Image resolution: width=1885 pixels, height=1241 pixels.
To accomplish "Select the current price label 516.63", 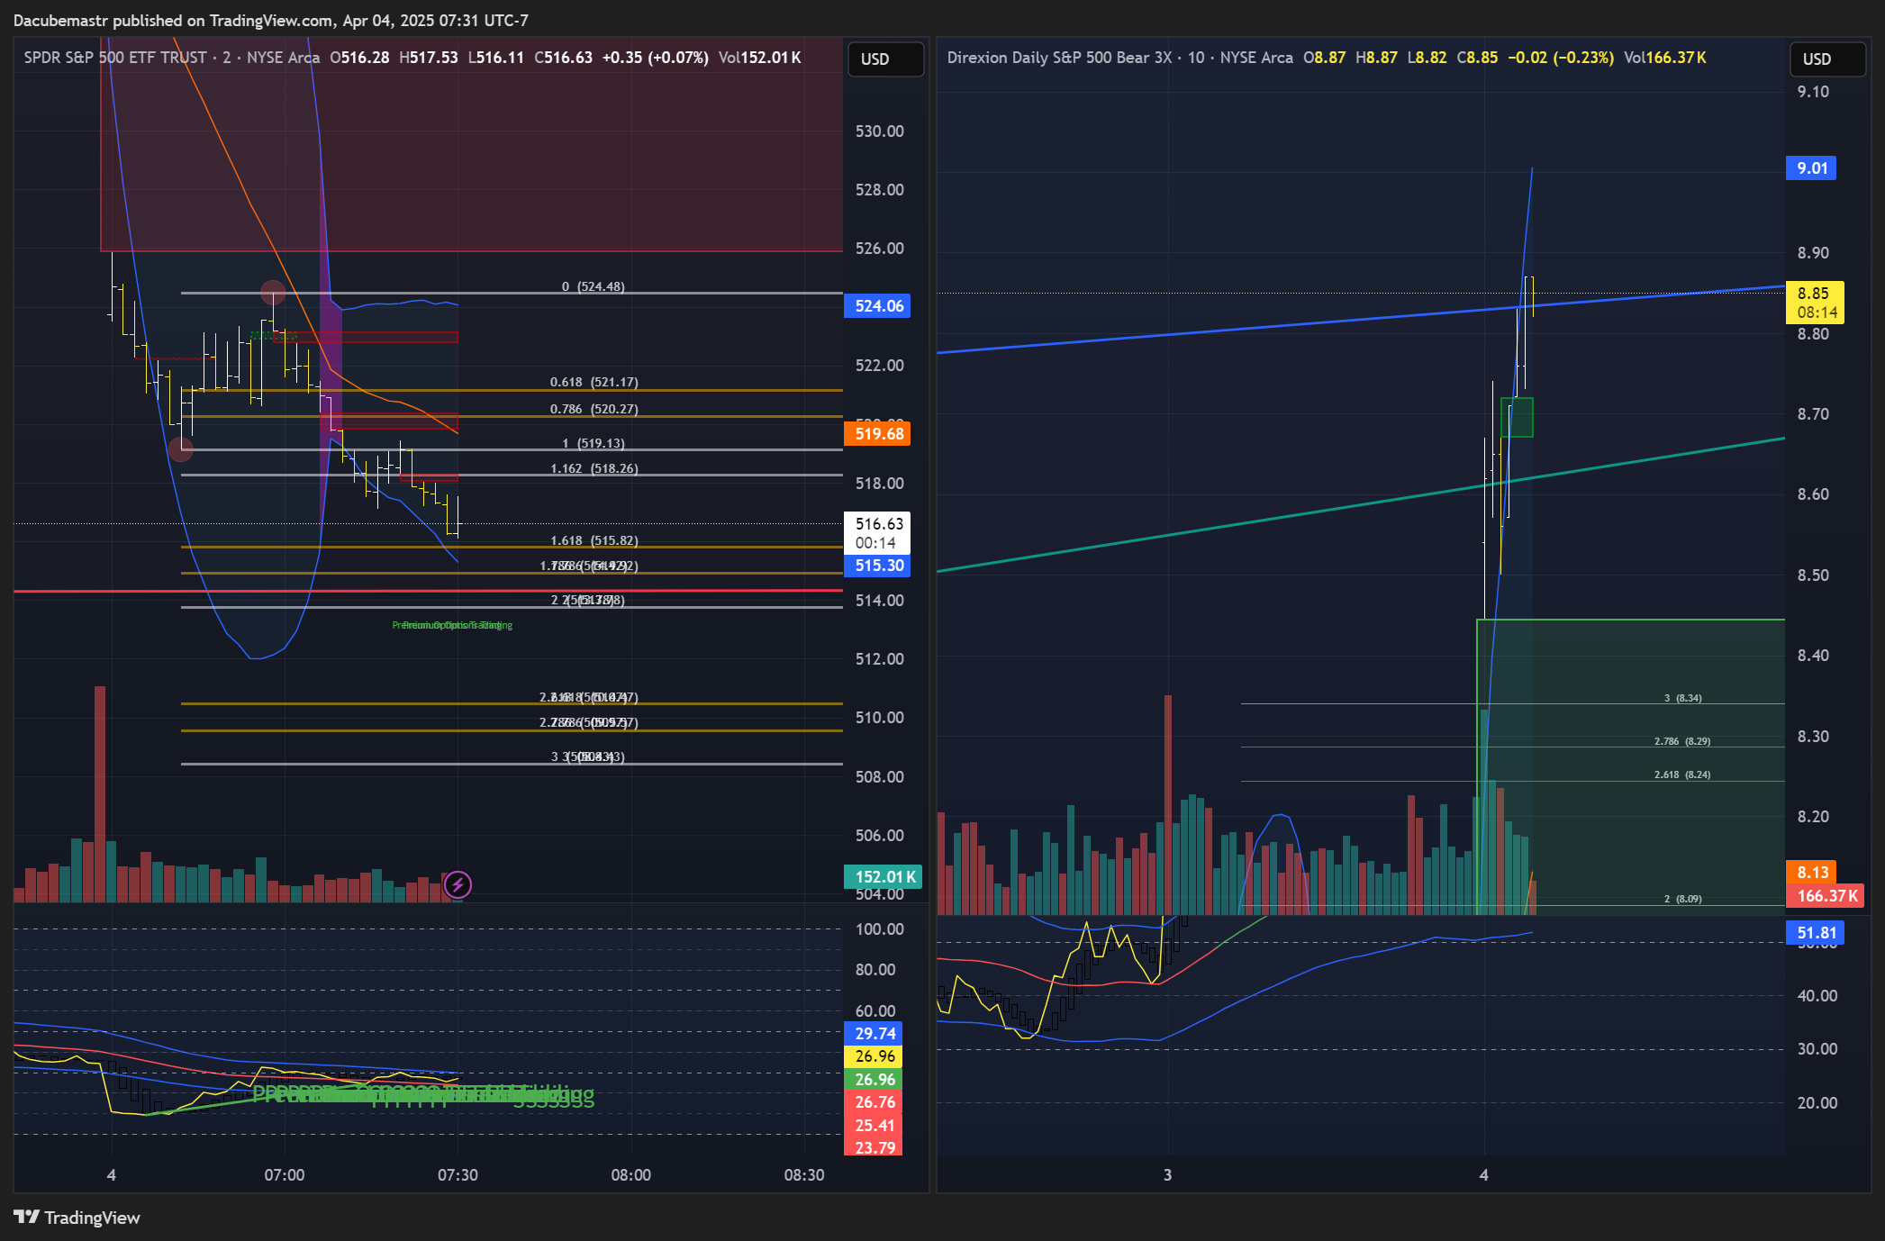I will coord(878,533).
